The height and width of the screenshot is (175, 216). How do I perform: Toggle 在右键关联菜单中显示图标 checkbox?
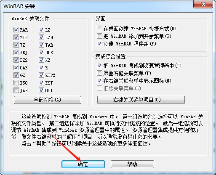(x=99, y=80)
